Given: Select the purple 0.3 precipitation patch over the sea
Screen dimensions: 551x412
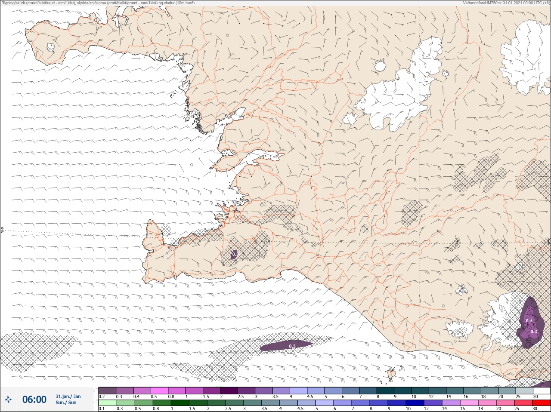Looking at the screenshot, I should click(x=286, y=345).
